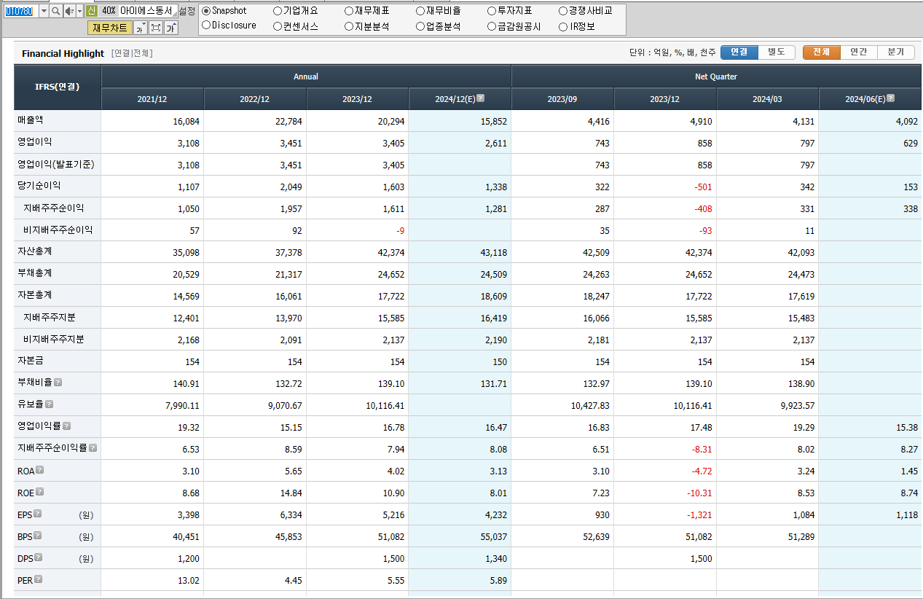Click the 2021/12 column header
This screenshot has height=599, width=923.
point(152,99)
